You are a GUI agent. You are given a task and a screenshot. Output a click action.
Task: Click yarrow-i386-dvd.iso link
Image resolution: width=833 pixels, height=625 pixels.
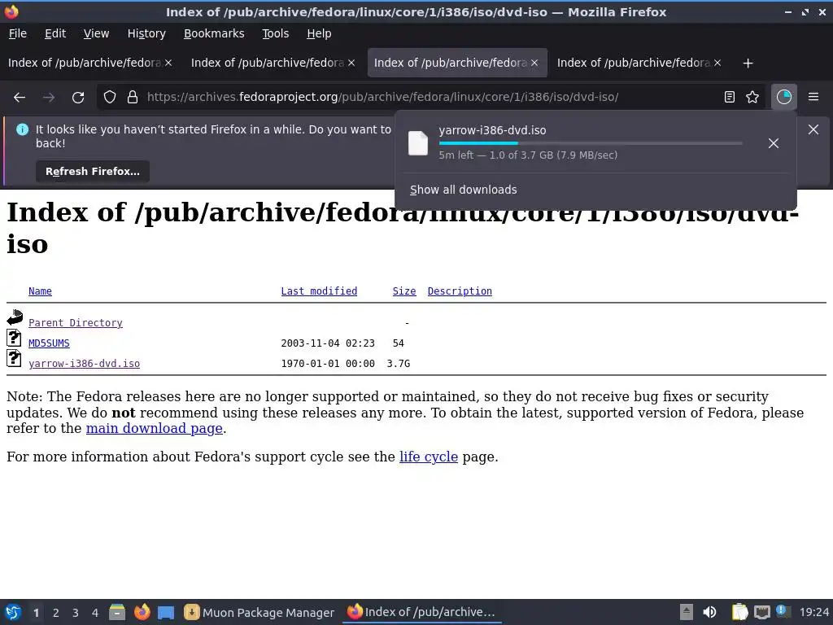[x=84, y=364]
